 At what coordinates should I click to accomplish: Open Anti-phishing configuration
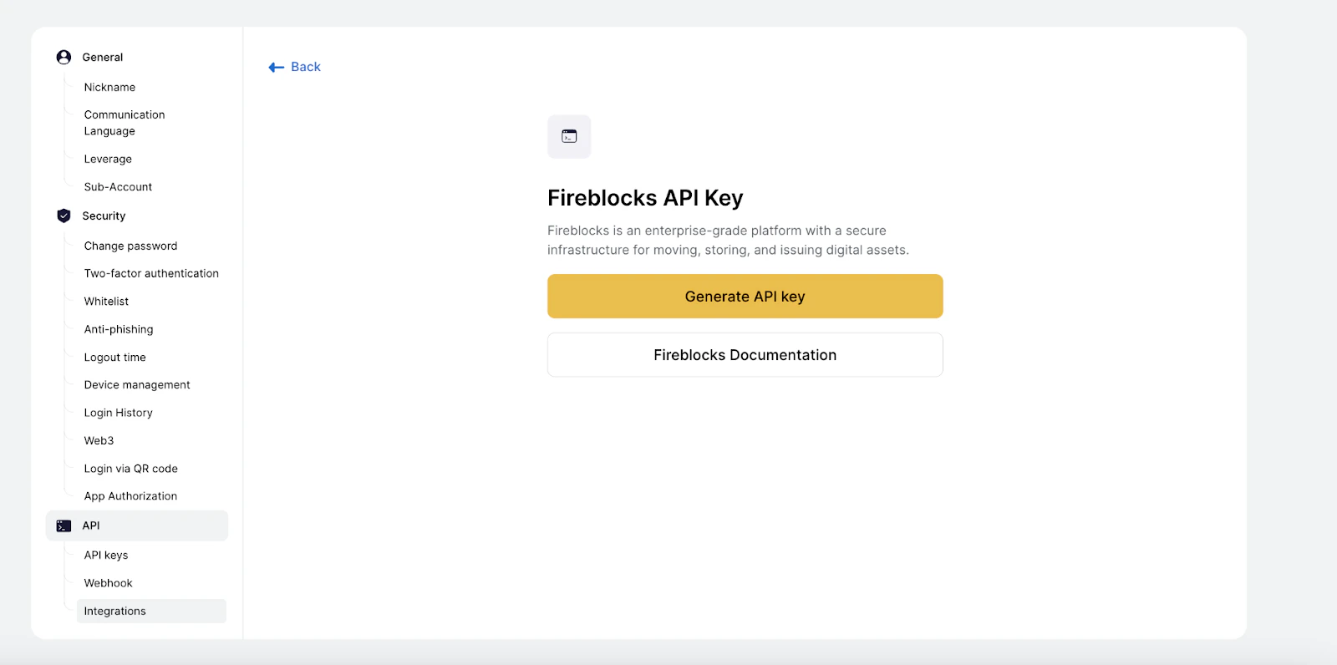(118, 329)
